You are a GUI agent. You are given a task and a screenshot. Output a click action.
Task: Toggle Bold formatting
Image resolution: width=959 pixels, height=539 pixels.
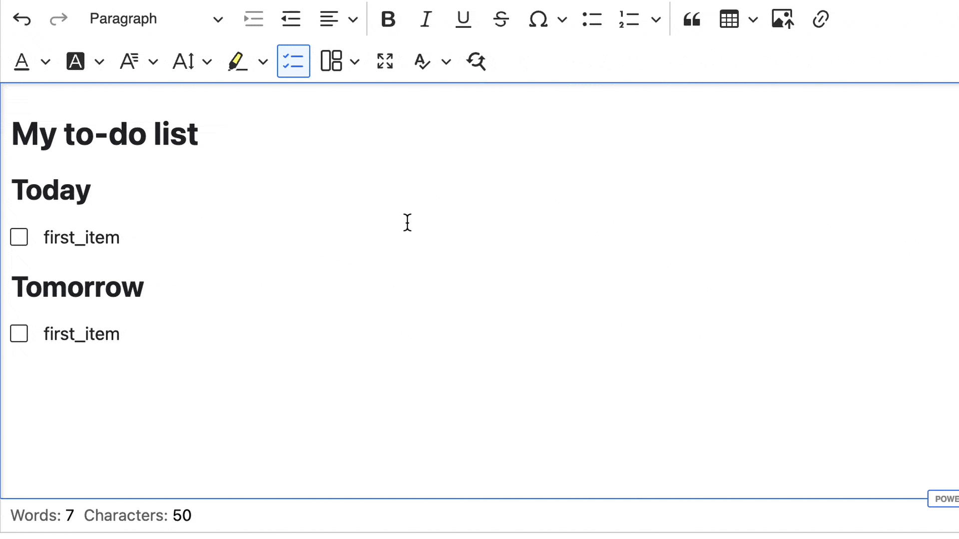pyautogui.click(x=388, y=19)
